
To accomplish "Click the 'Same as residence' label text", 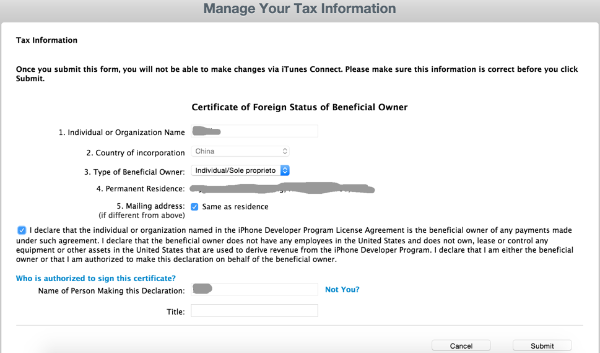I will (235, 207).
